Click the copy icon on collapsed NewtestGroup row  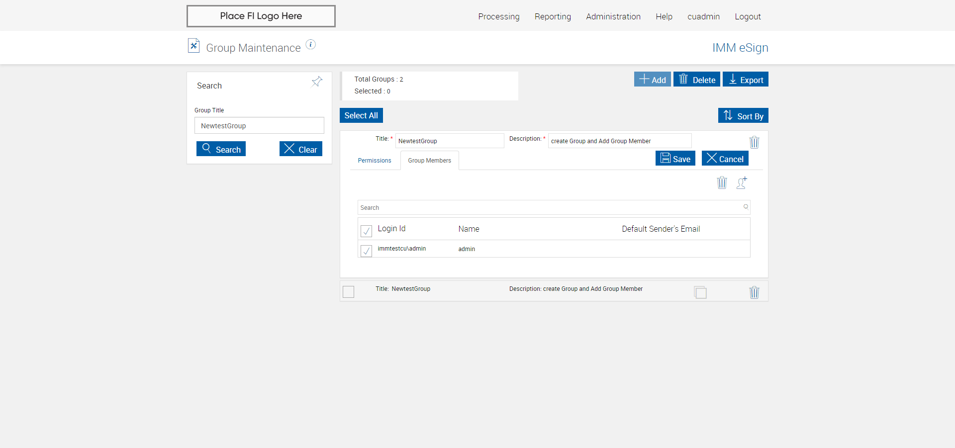coord(700,292)
